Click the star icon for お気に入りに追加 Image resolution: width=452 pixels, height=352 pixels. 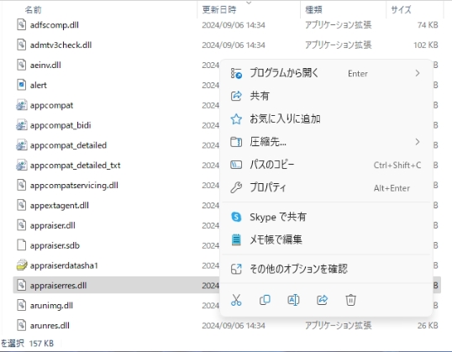[x=236, y=118]
